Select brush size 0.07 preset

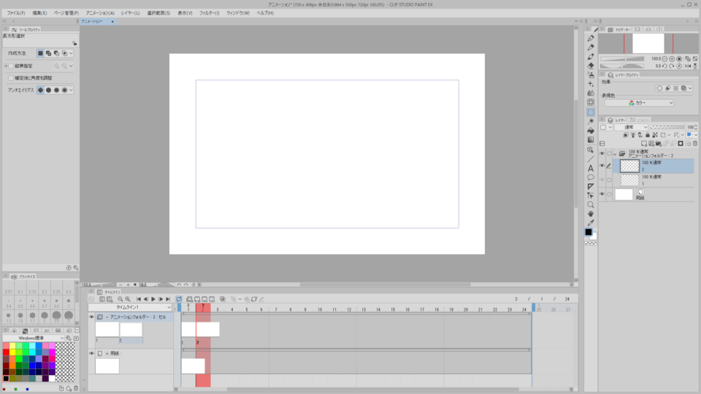[9, 289]
